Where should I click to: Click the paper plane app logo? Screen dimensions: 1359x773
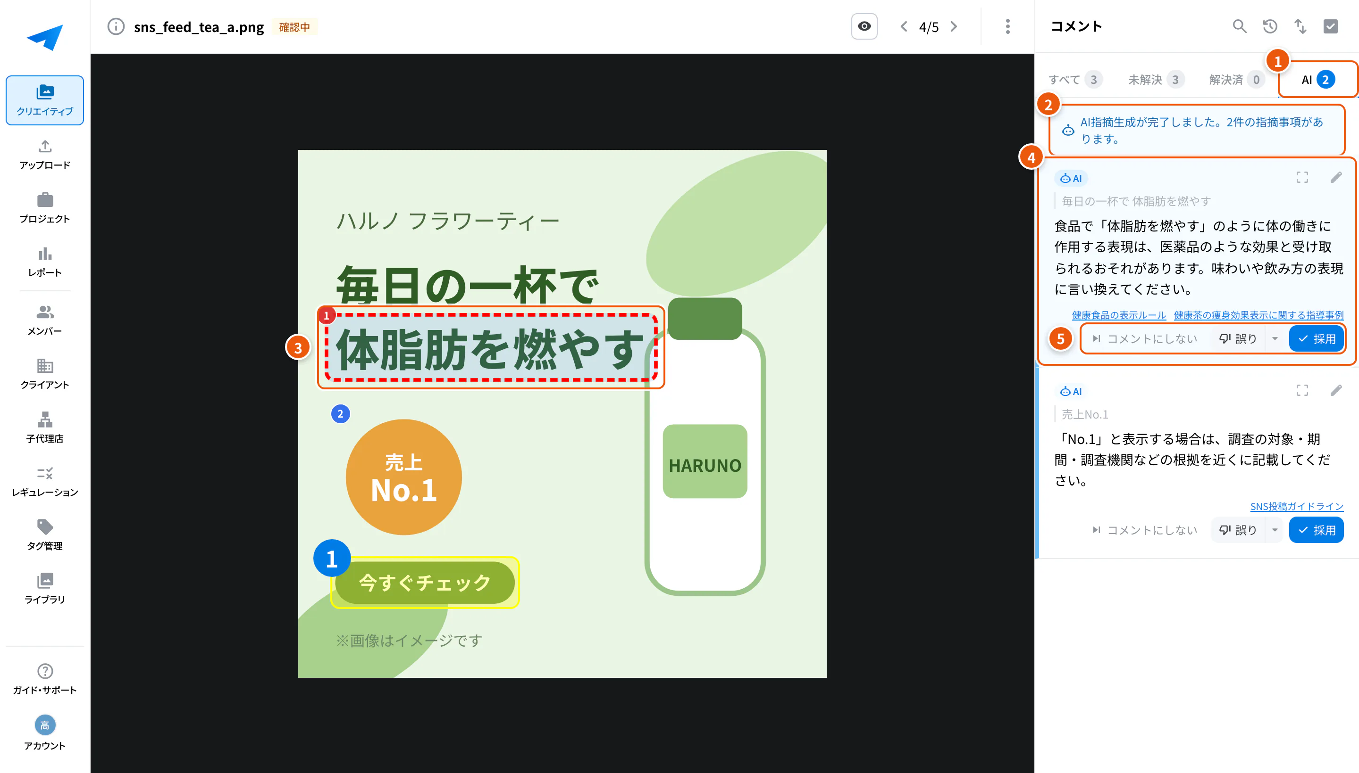(45, 37)
